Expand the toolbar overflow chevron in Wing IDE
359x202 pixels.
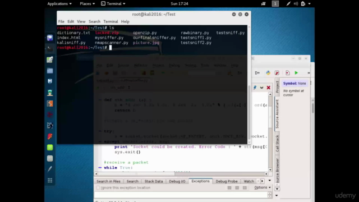click(309, 73)
